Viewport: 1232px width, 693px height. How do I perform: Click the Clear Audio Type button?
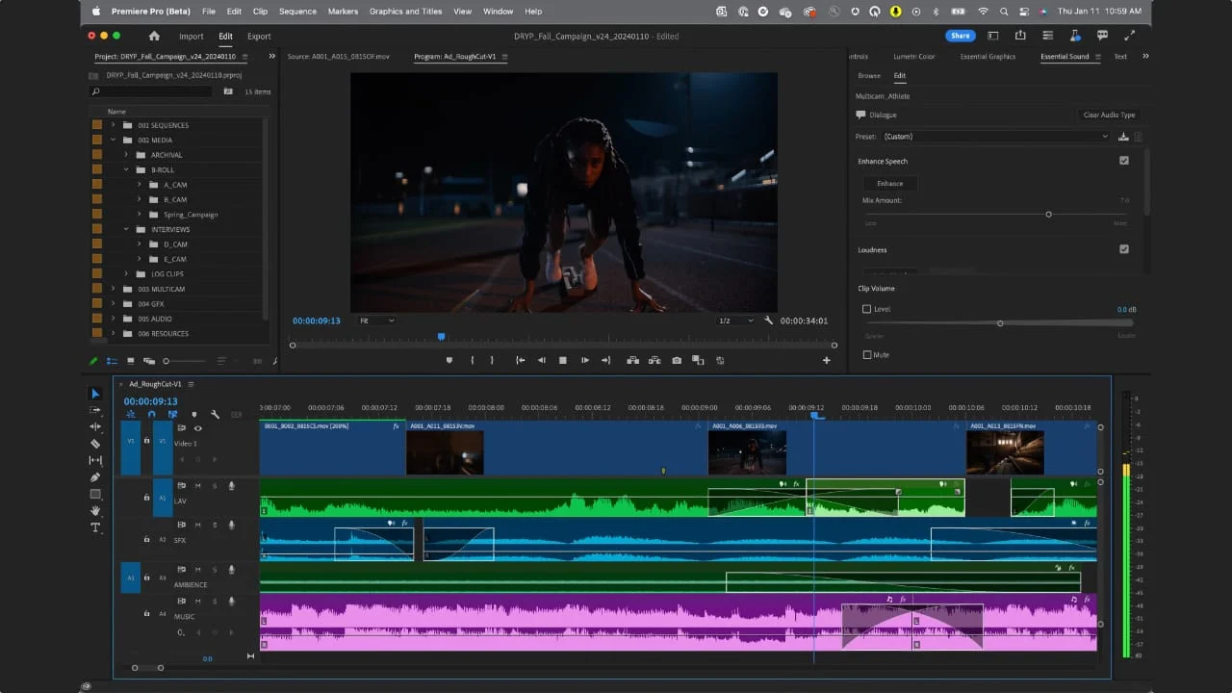[1109, 115]
